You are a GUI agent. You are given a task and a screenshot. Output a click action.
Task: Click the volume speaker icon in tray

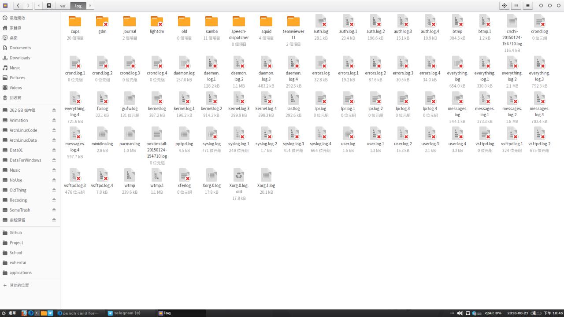point(460,313)
